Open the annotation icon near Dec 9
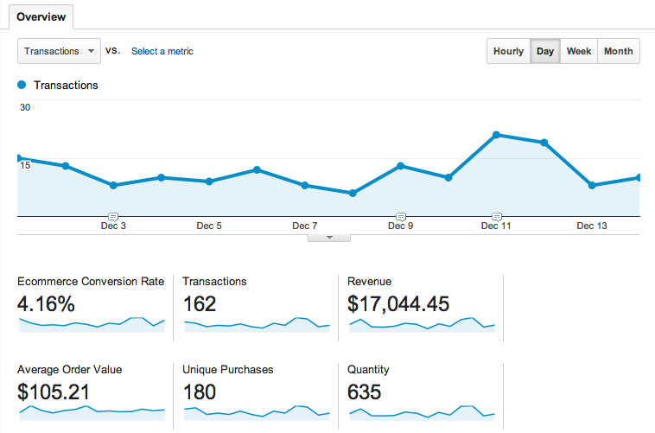Image resolution: width=655 pixels, height=433 pixels. tap(400, 215)
